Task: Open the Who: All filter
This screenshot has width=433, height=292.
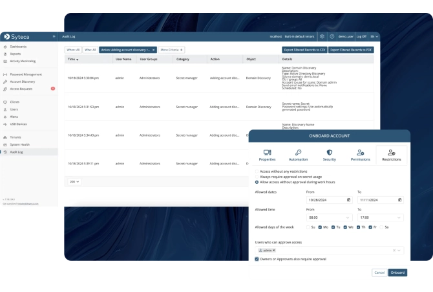Action: pyautogui.click(x=90, y=50)
